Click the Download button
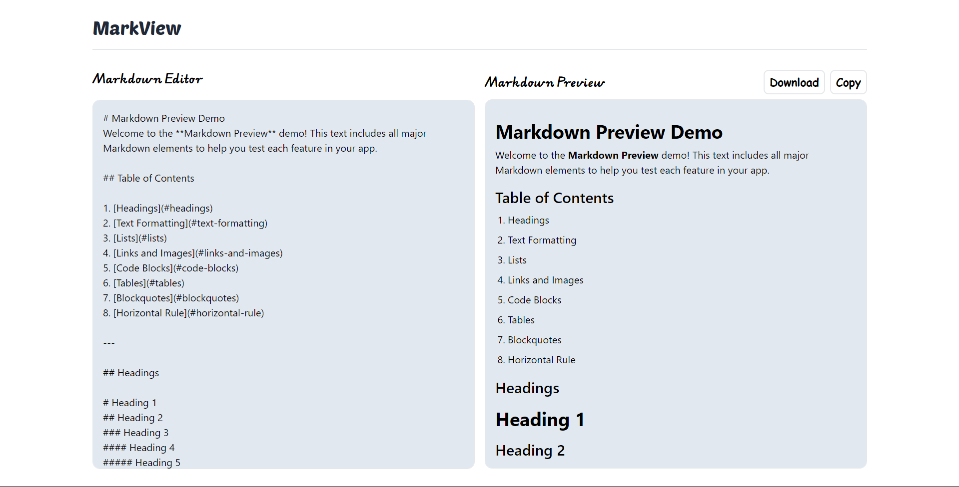959x487 pixels. pos(794,82)
